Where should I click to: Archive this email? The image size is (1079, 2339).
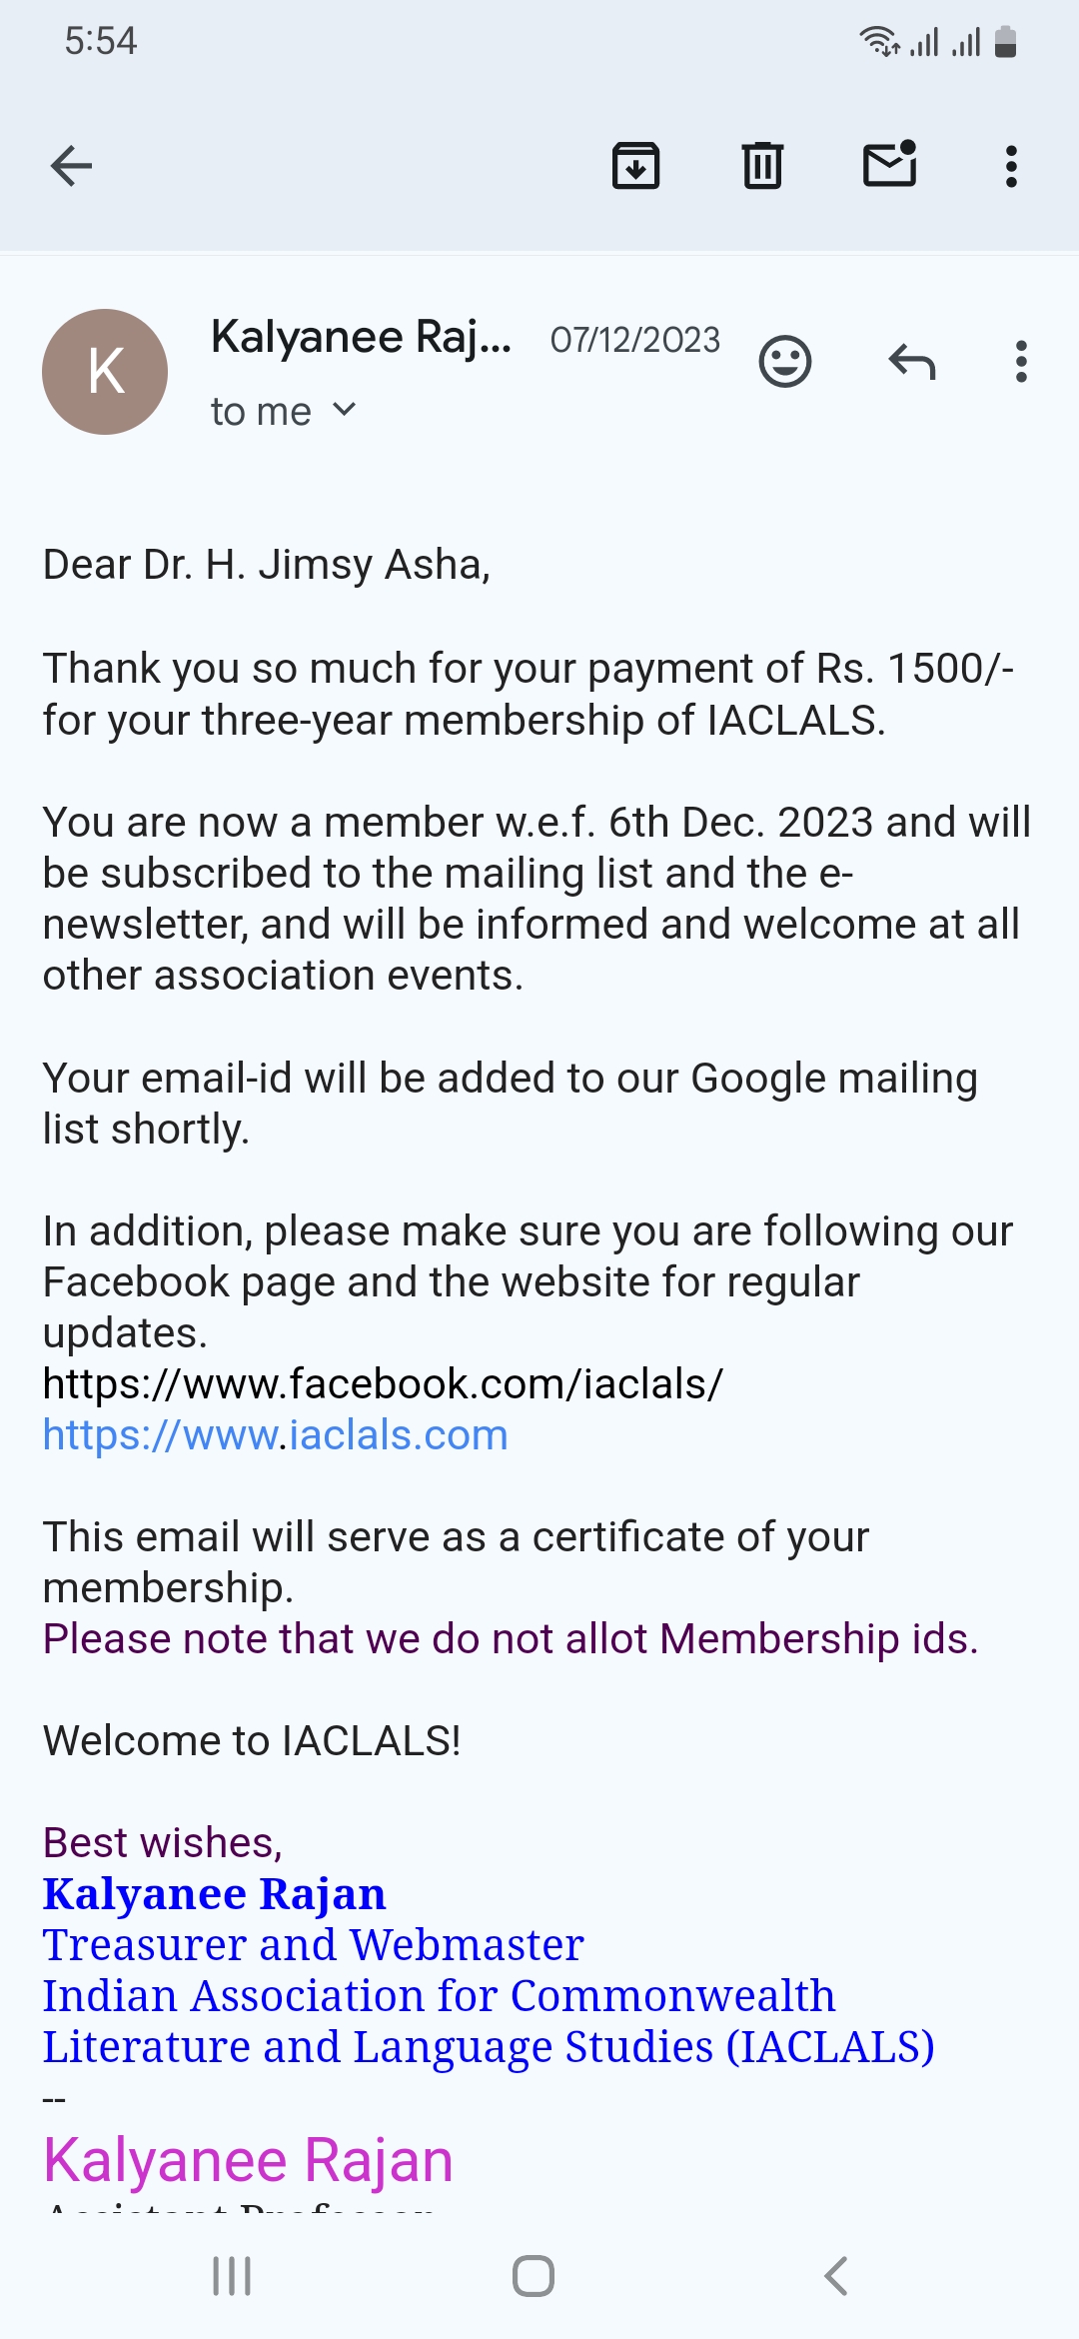coord(635,166)
